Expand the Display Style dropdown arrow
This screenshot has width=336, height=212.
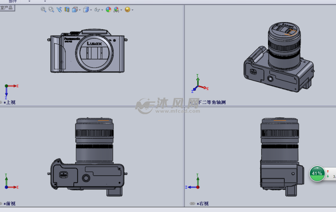(91, 10)
